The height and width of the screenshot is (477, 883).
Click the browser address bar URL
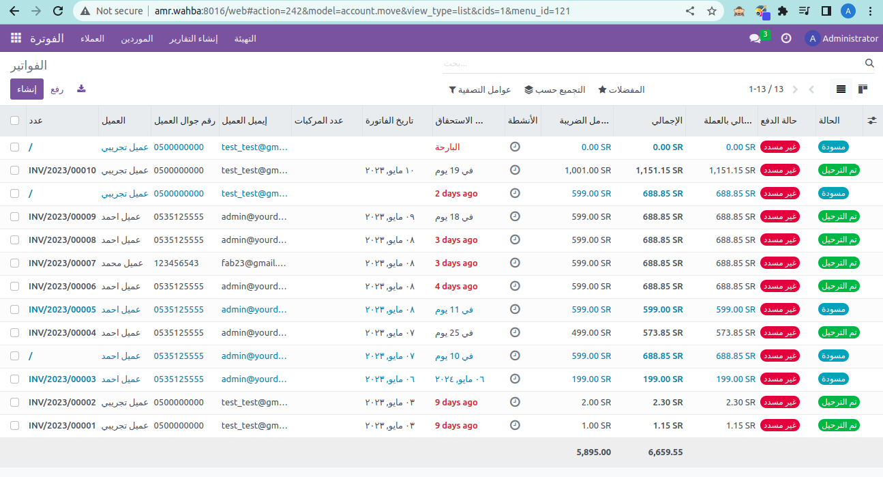[362, 11]
